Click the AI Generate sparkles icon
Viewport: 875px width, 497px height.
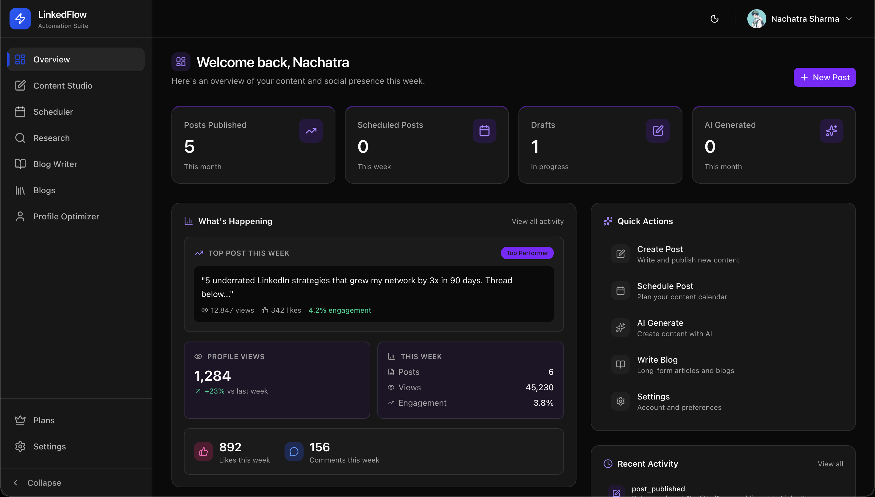point(620,328)
